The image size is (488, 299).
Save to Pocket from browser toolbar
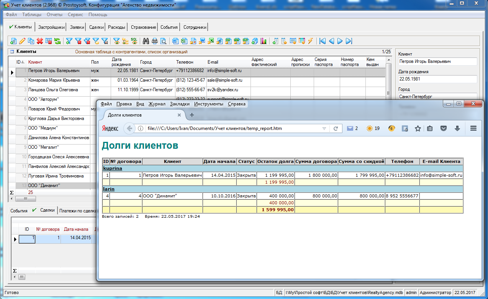point(444,128)
